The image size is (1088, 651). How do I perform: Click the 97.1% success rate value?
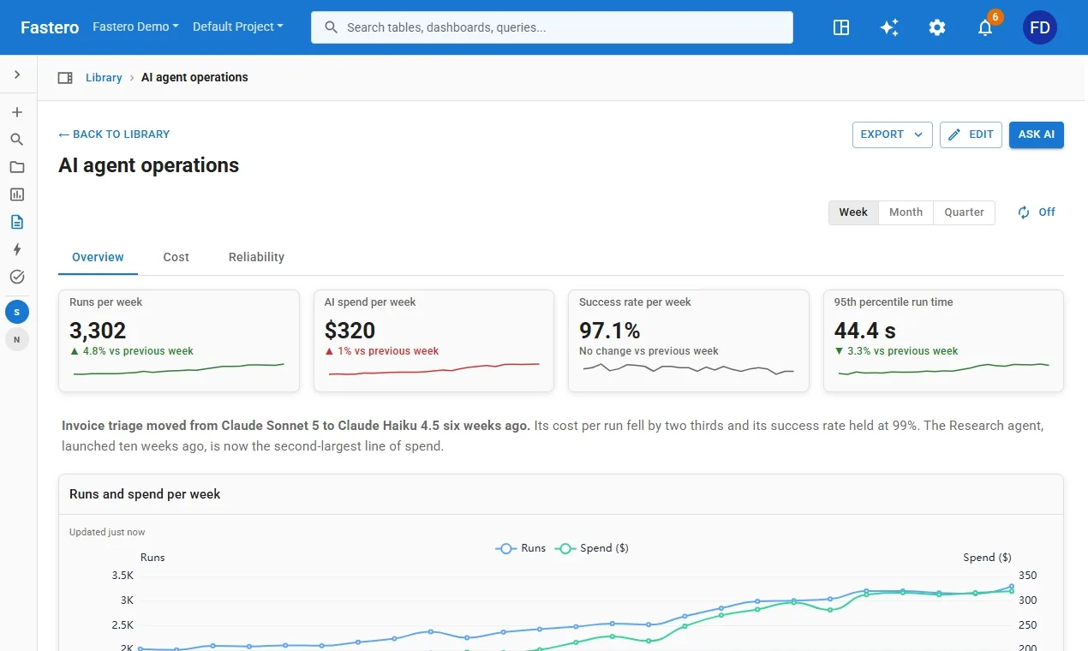tap(610, 330)
